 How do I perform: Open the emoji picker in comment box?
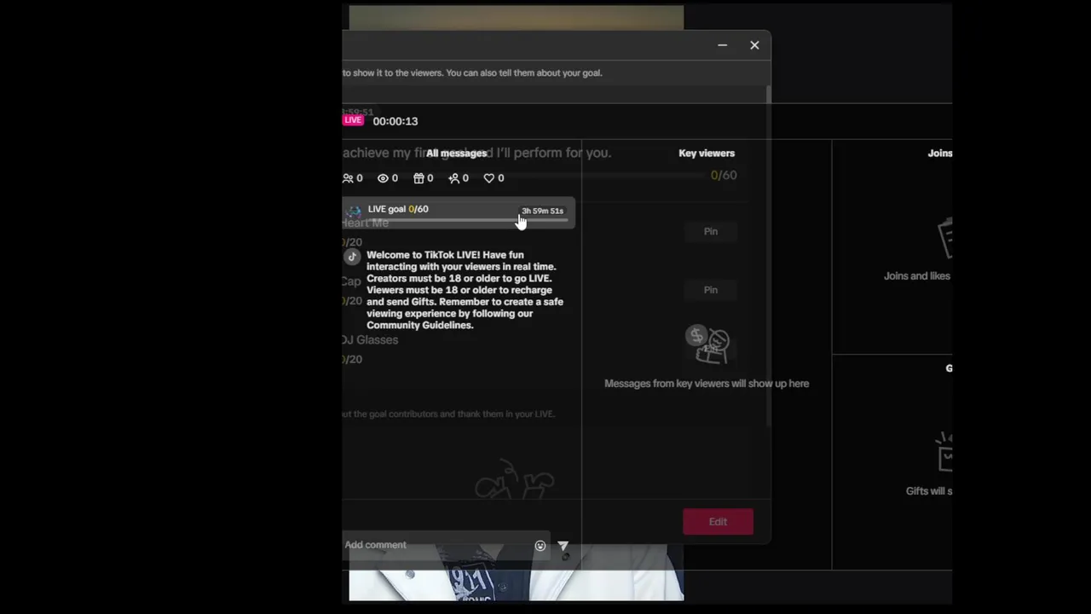[540, 546]
